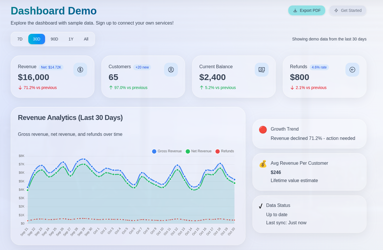Select the 90D range tab
This screenshot has height=250, width=383.
click(x=54, y=39)
